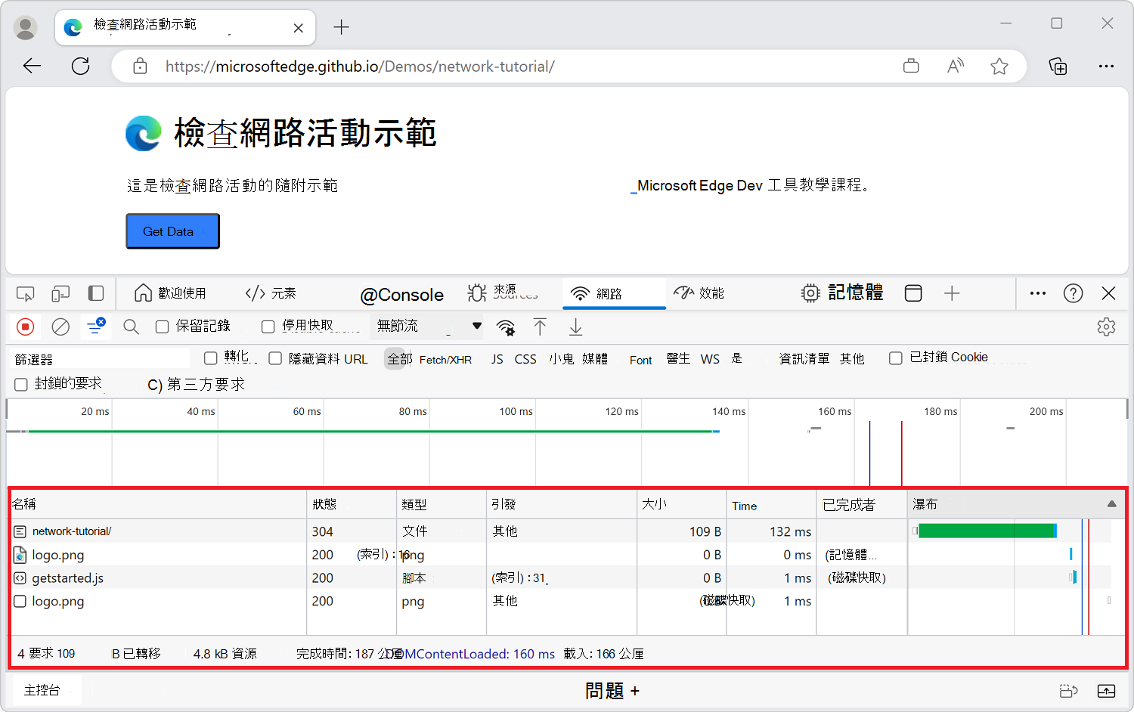Screen dimensions: 1134x712
Task: Open network conditions settings
Action: coord(505,327)
